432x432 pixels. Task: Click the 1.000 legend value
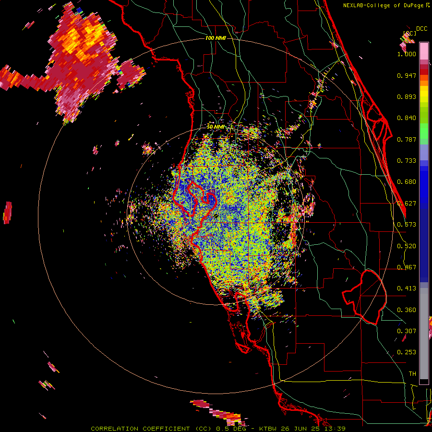coord(407,54)
